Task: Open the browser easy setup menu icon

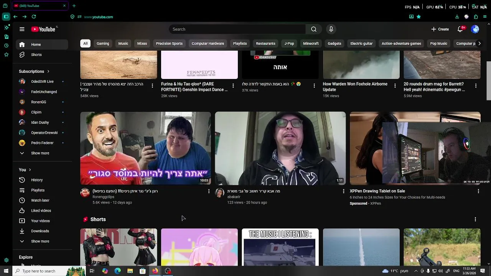Action: 485,17
